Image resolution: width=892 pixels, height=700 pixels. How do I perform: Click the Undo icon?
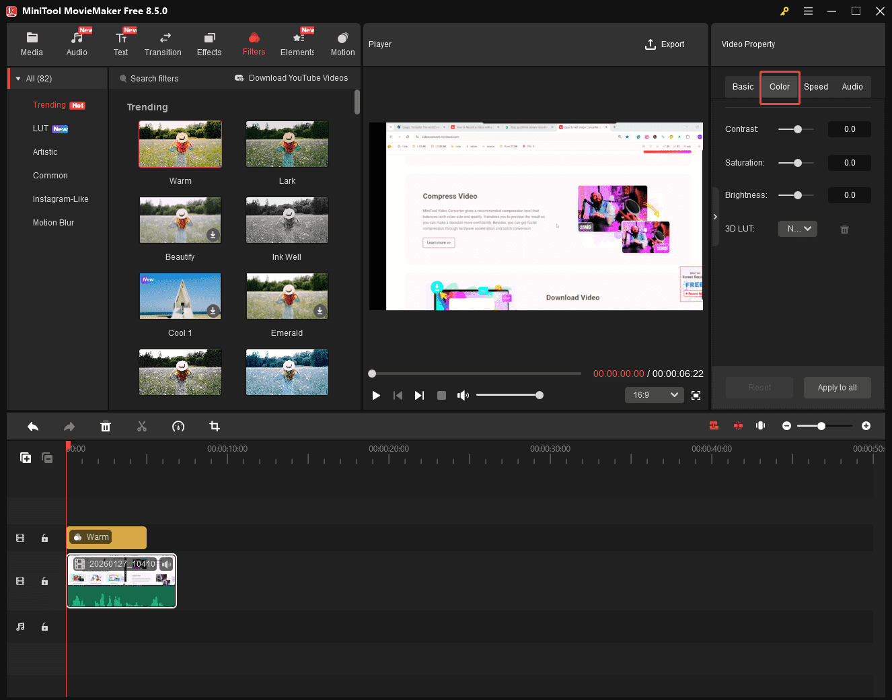pyautogui.click(x=33, y=426)
